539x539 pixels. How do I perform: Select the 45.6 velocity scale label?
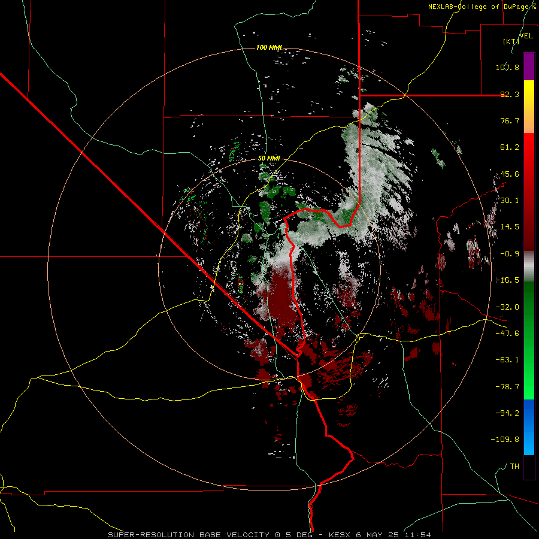(x=510, y=174)
